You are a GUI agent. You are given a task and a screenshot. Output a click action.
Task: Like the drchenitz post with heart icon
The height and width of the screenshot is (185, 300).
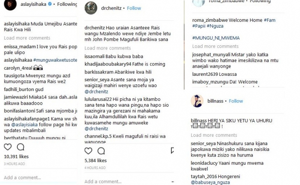[x=88, y=151]
